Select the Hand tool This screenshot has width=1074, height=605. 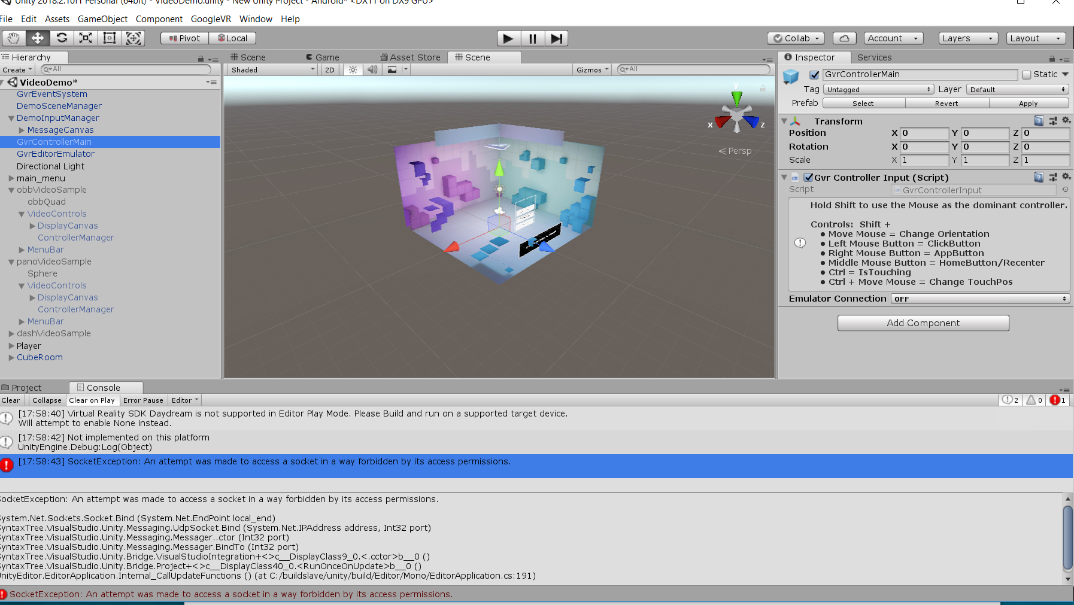point(14,38)
